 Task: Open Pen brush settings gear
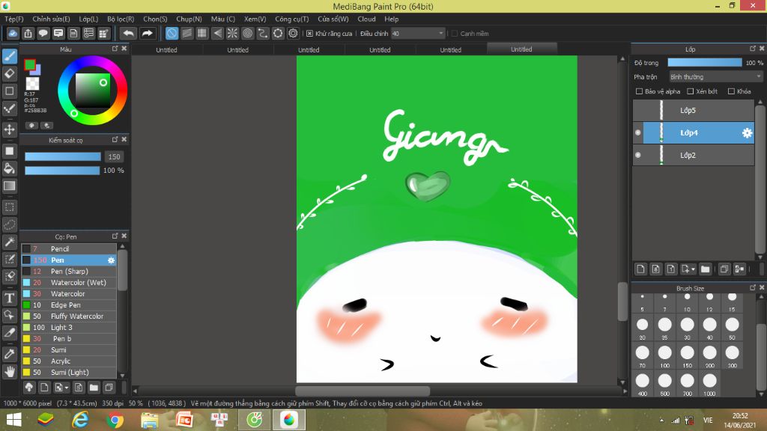tap(111, 260)
